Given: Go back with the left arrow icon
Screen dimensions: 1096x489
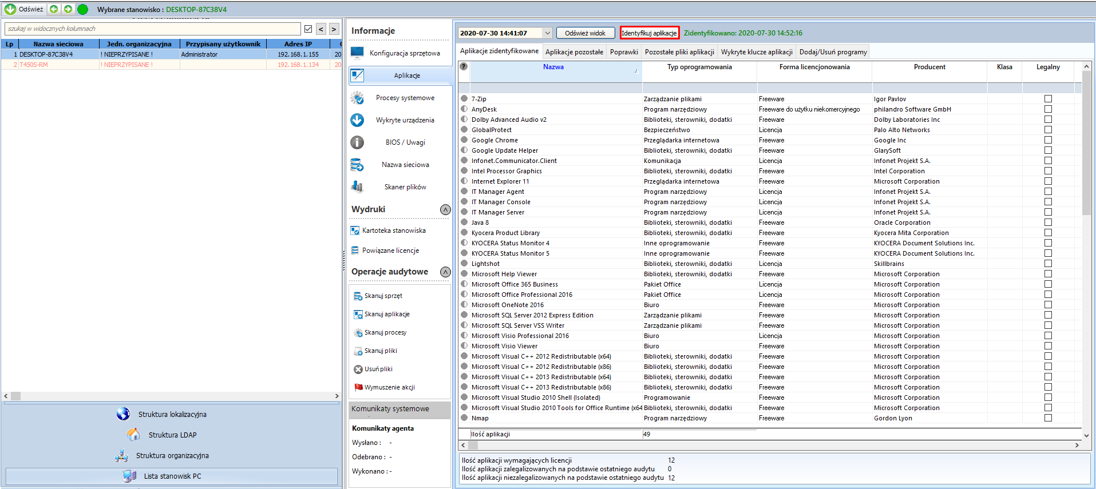Looking at the screenshot, I should pos(54,9).
